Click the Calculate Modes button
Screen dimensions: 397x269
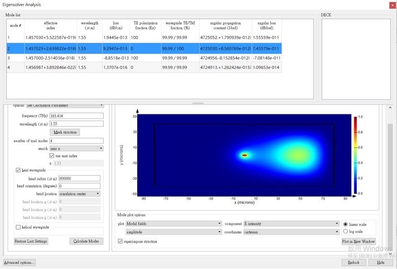[x=86, y=241]
